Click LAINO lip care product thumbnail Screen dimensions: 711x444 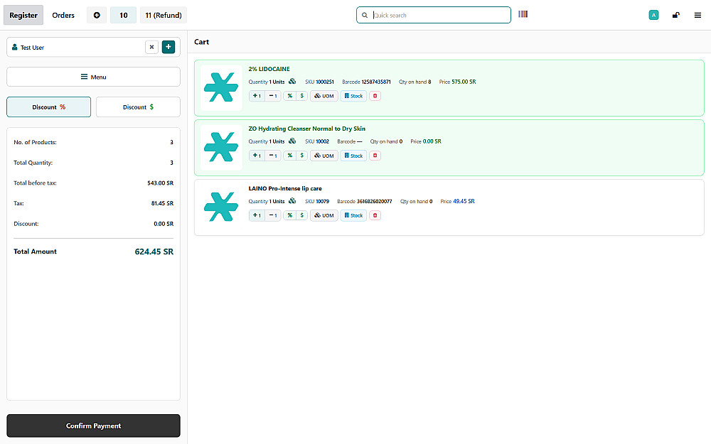click(x=221, y=207)
